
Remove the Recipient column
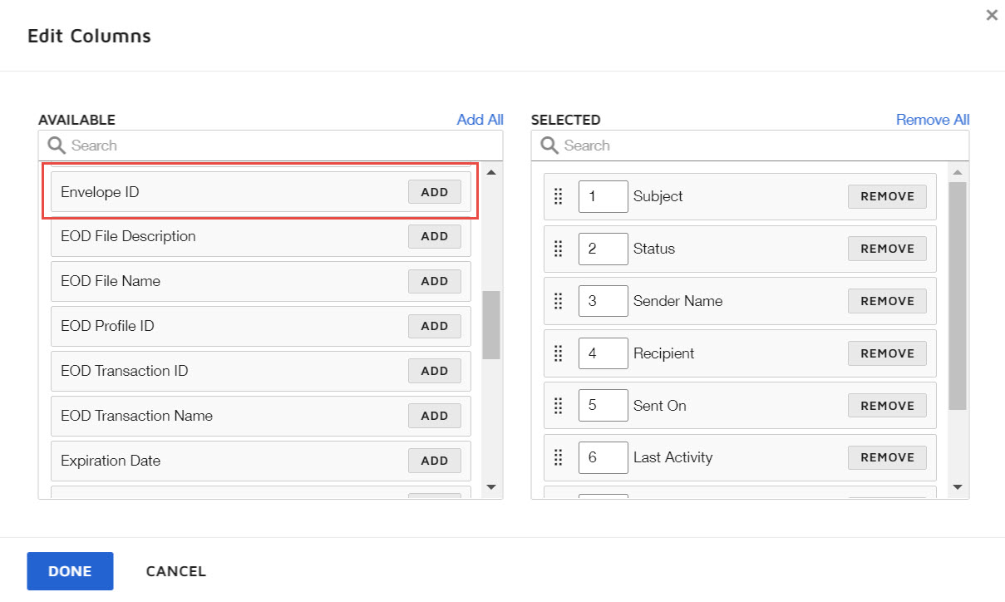click(x=887, y=353)
